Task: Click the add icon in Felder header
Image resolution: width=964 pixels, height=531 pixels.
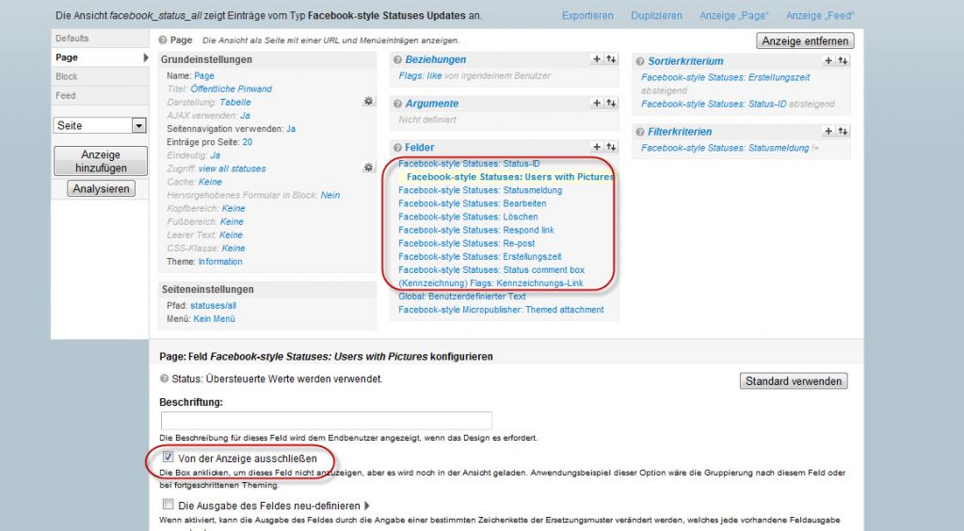Action: pyautogui.click(x=597, y=147)
